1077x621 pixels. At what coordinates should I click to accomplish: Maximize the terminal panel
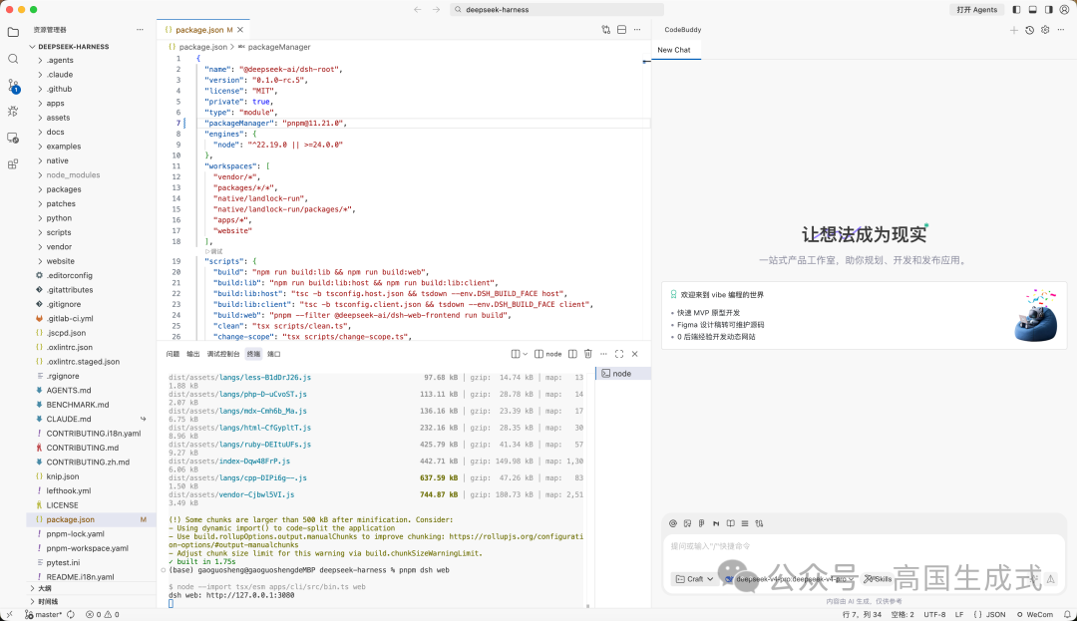pos(619,354)
